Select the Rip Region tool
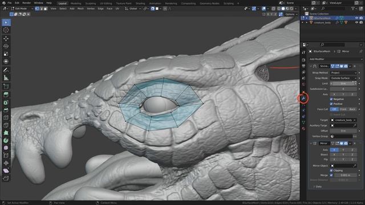The width and height of the screenshot is (365, 205). coord(6,178)
